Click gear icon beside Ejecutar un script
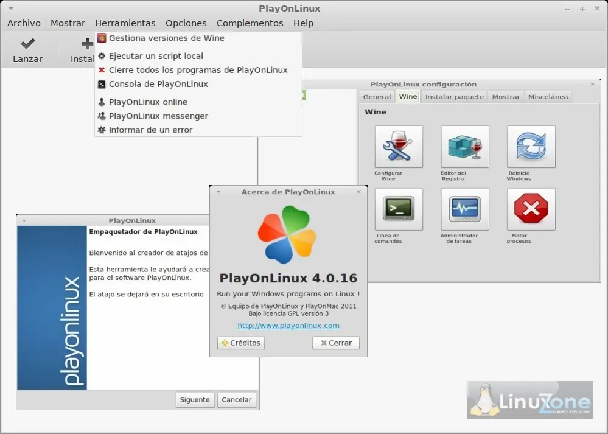608x434 pixels. 102,56
